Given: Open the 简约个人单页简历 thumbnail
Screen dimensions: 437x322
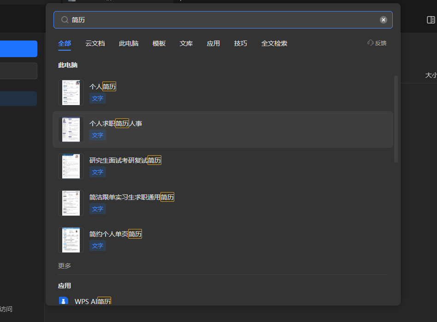Looking at the screenshot, I should coord(71,240).
